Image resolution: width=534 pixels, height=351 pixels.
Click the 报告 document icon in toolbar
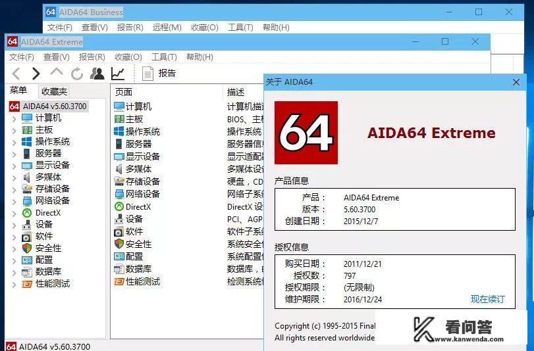coord(147,74)
